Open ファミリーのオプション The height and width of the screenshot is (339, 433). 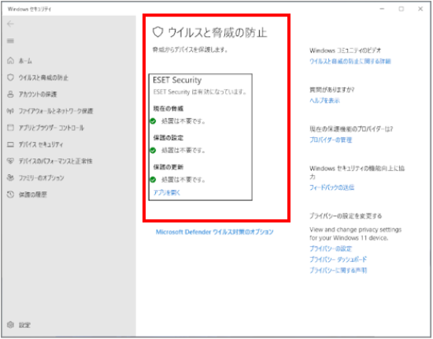(x=42, y=178)
